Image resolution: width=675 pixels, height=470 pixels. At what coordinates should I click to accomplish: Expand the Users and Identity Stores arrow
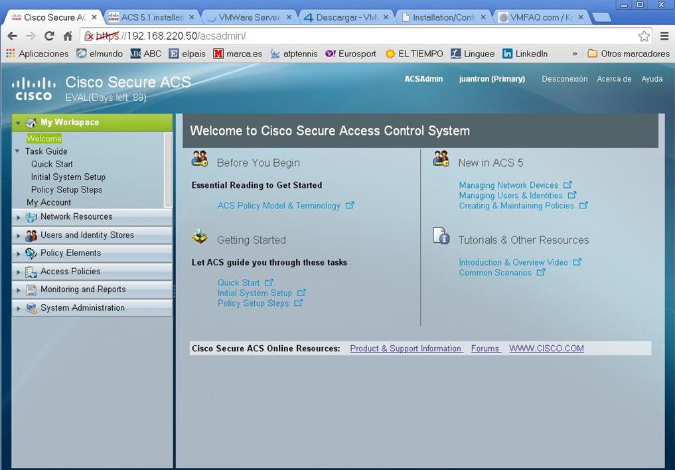(18, 236)
